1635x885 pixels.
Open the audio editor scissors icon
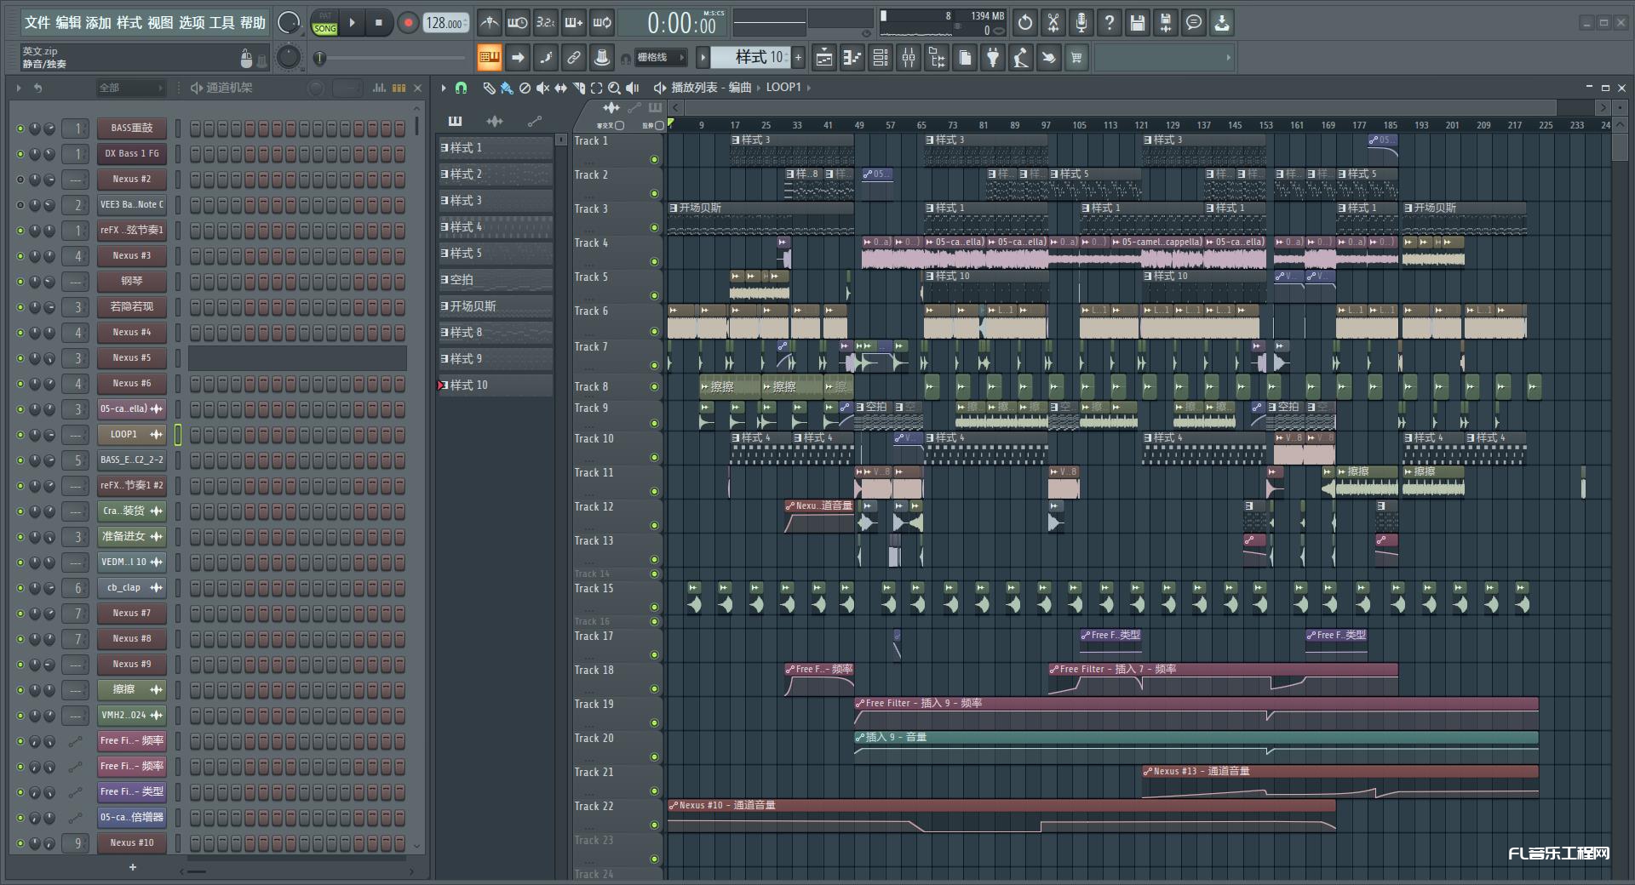point(1053,23)
